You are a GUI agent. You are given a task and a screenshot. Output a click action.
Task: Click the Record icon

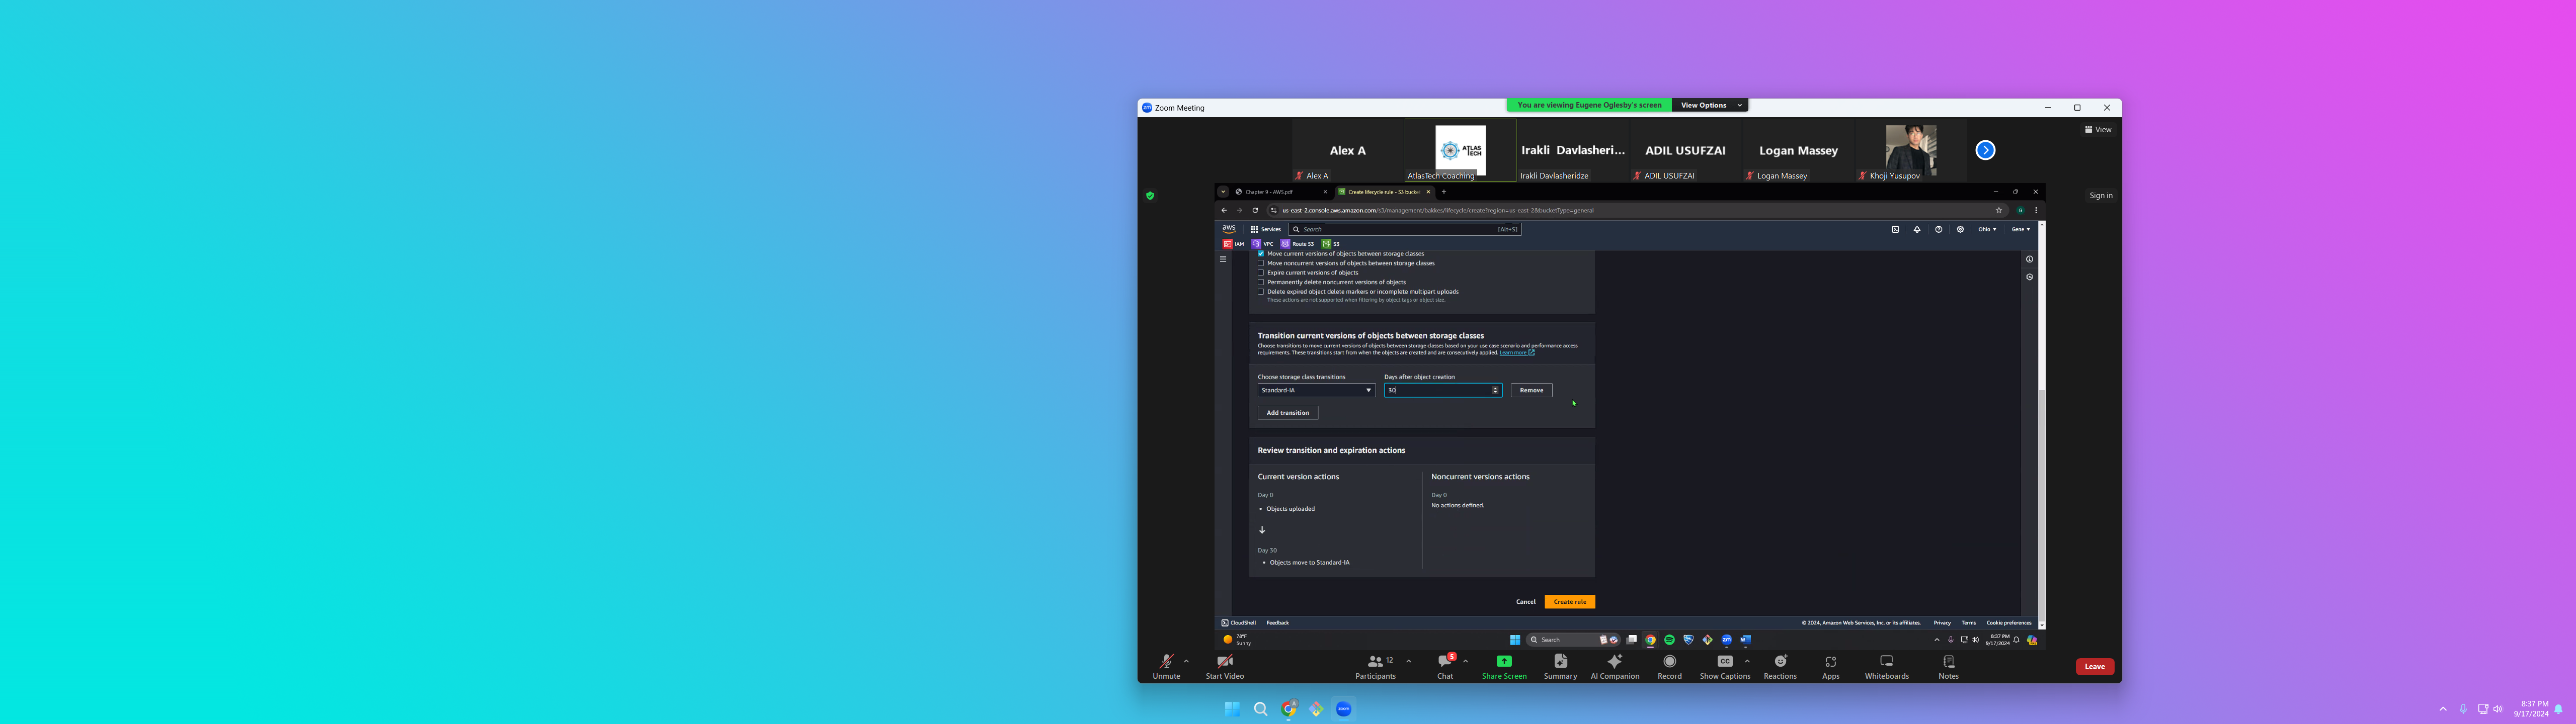(1669, 662)
